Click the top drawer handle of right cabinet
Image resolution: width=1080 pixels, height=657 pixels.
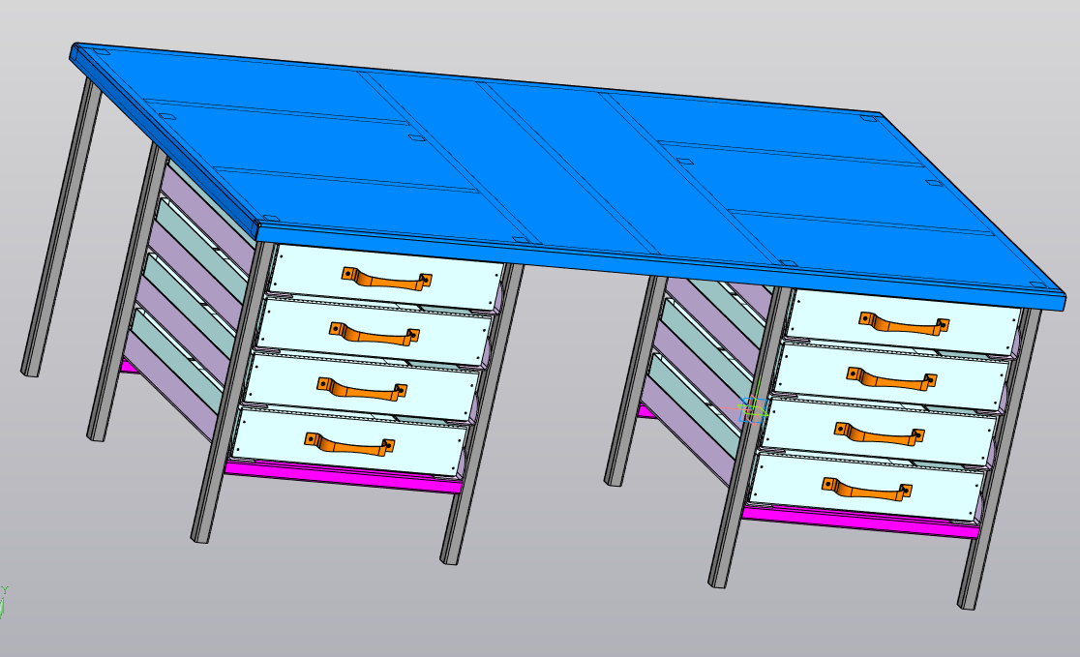click(904, 324)
